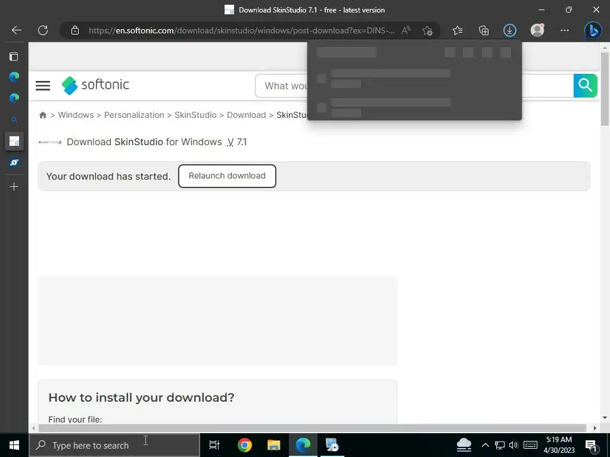
Task: Open the notification center
Action: point(591,445)
